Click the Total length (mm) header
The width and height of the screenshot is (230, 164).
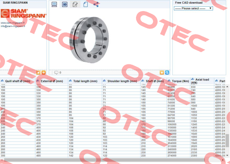(85, 81)
